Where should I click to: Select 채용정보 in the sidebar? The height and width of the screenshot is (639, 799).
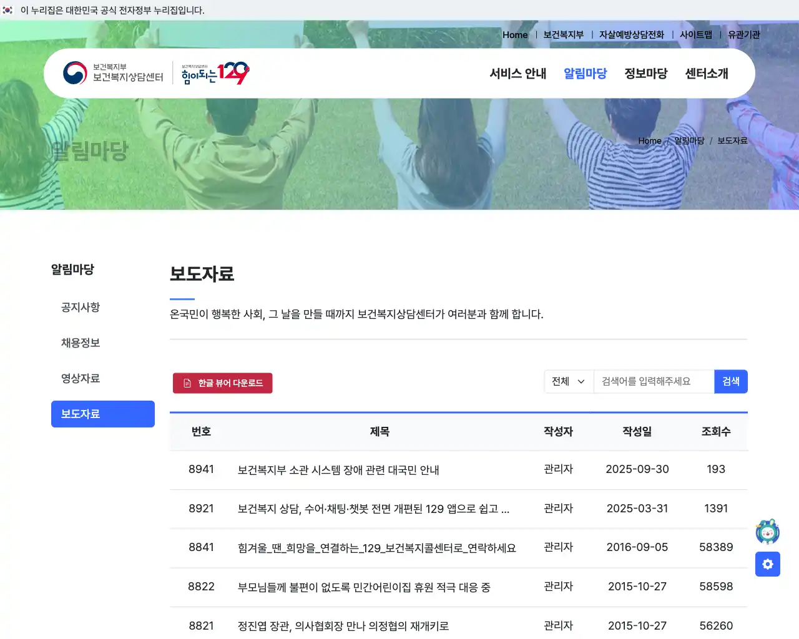(x=80, y=343)
